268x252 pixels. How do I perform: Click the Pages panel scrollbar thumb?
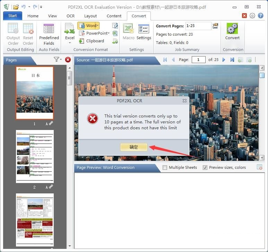69,78
